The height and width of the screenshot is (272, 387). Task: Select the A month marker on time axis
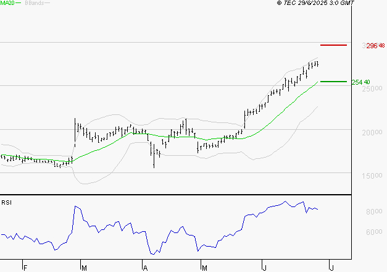click(x=146, y=268)
